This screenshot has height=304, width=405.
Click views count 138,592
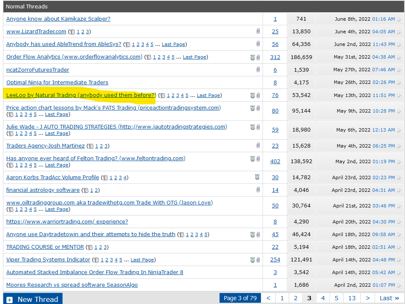coord(301,161)
